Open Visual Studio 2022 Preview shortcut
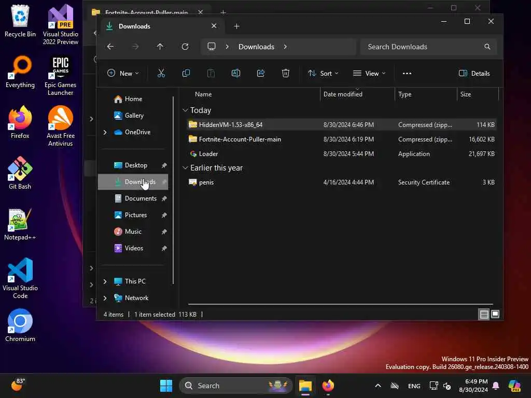 point(61,24)
